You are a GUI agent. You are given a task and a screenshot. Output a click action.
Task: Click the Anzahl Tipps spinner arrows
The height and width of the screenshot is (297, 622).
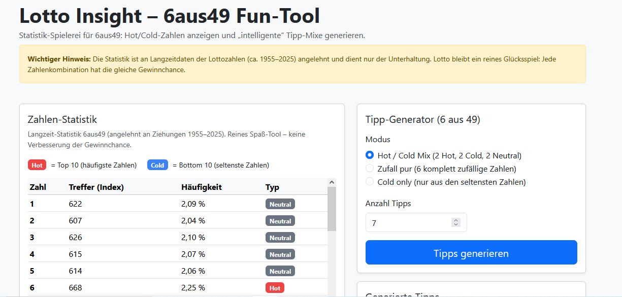455,222
